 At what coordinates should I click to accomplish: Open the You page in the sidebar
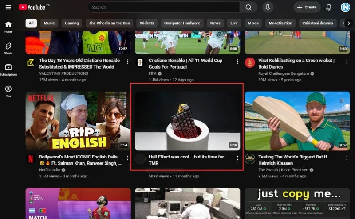8,91
